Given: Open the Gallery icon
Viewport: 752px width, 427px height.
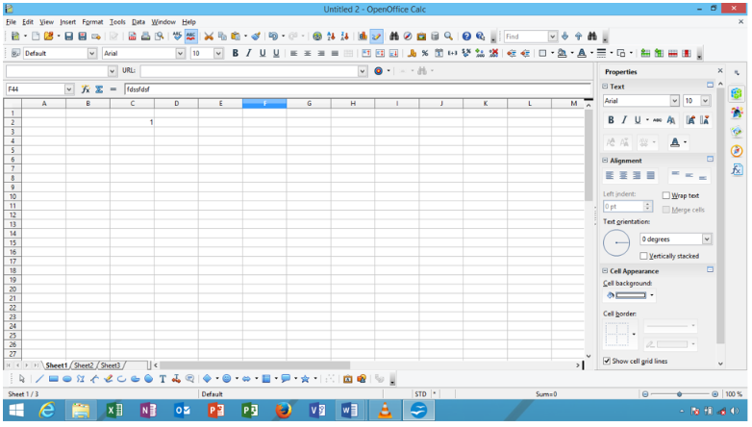Looking at the screenshot, I should click(x=421, y=37).
